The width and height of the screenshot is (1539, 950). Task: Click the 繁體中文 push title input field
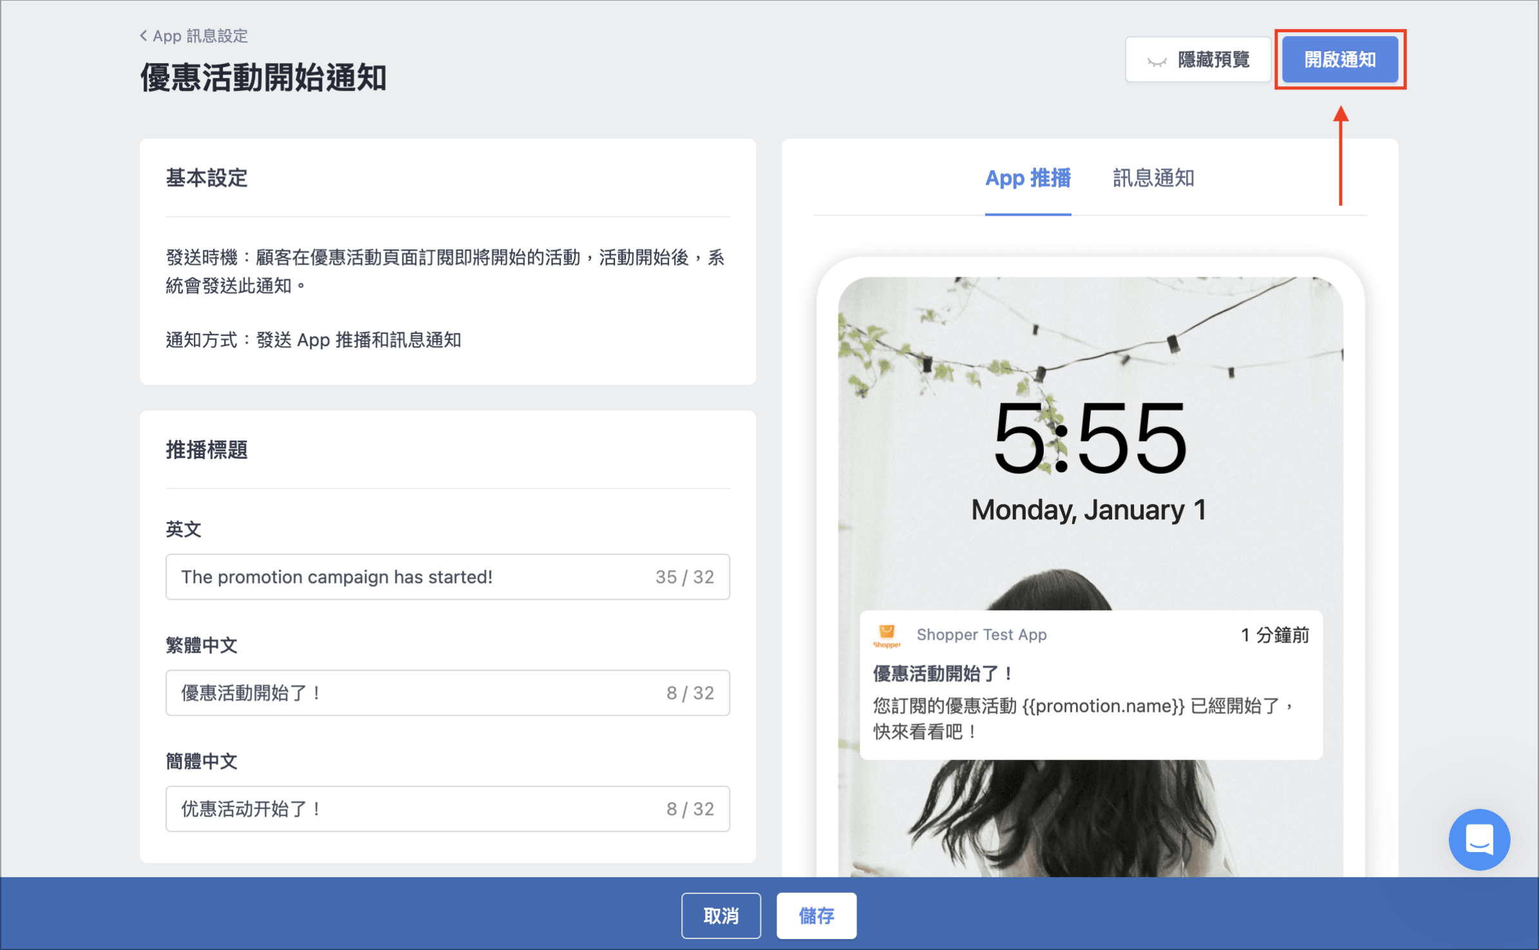[x=448, y=693]
